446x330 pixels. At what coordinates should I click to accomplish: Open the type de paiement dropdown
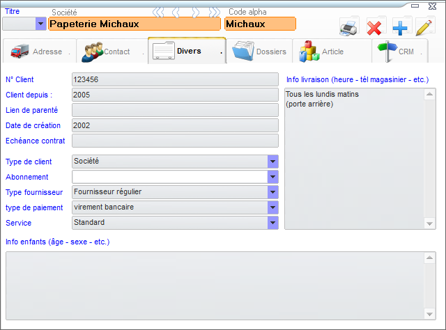(x=272, y=207)
